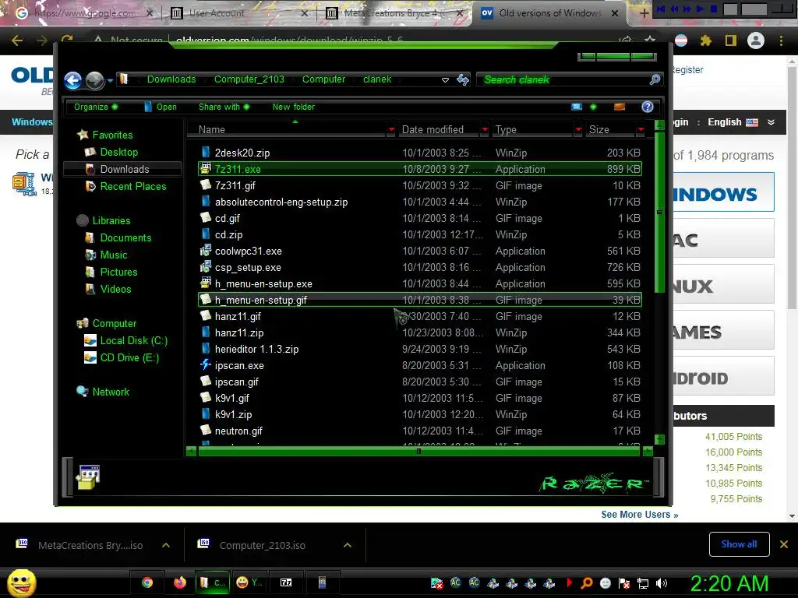Screen dimensions: 798x598
Task: Click Open in Explorer toolbar
Action: pyautogui.click(x=161, y=107)
